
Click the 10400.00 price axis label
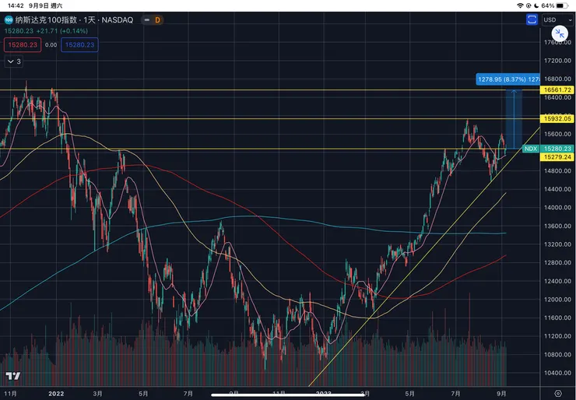click(x=557, y=373)
